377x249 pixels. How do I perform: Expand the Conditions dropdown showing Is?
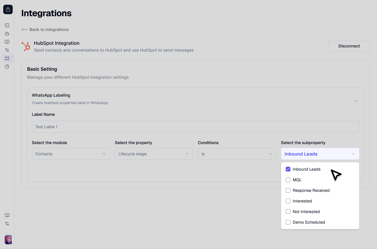tap(237, 154)
